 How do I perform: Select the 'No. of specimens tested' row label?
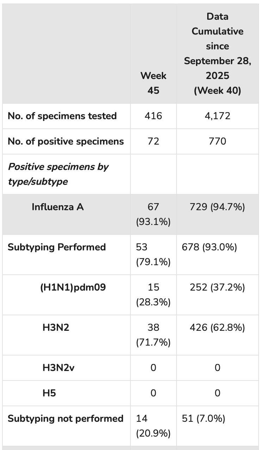62,116
